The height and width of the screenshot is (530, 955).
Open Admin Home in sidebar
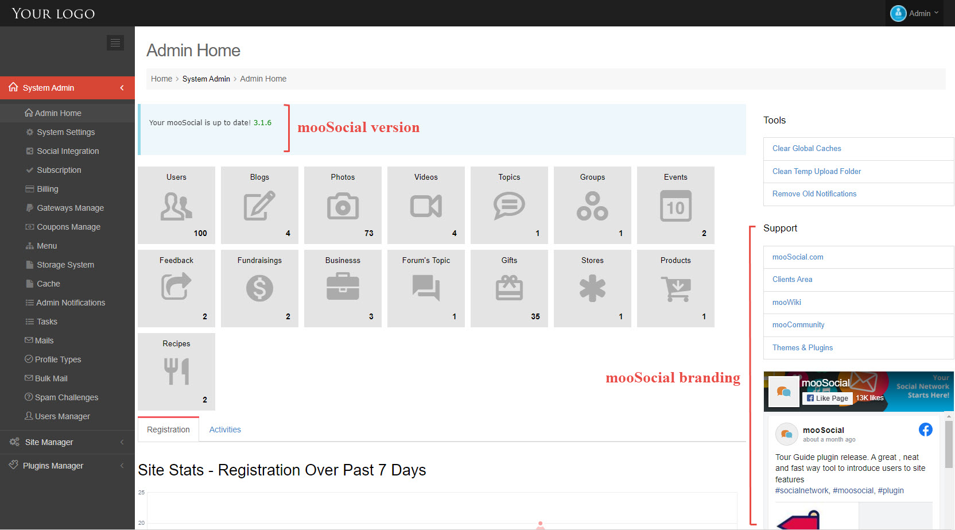[67, 113]
